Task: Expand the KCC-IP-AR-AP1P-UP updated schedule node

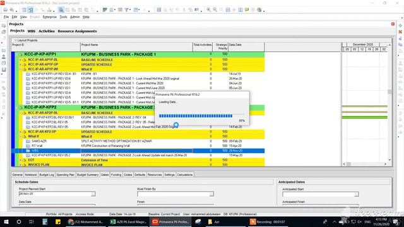Action: click(21, 64)
